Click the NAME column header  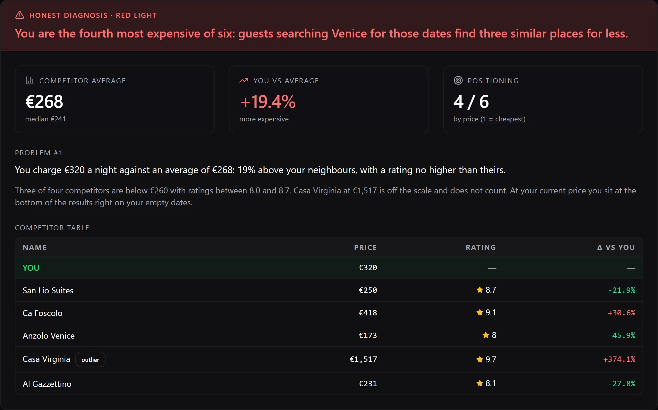point(35,248)
